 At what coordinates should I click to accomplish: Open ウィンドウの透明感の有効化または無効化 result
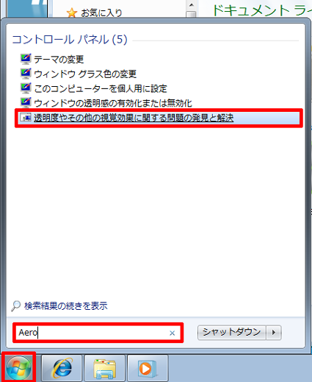click(113, 103)
